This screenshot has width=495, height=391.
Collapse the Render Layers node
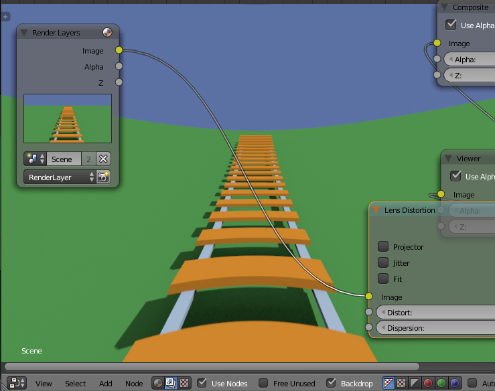pos(24,33)
